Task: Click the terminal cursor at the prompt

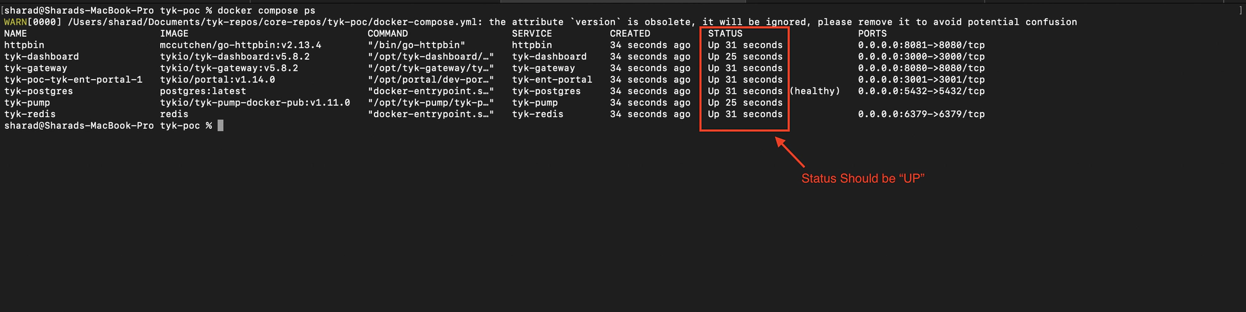Action: 221,126
